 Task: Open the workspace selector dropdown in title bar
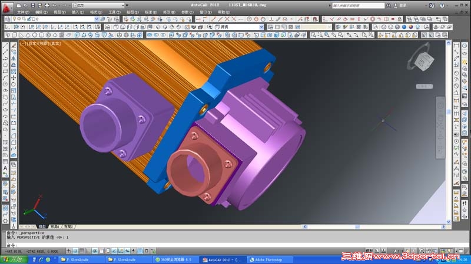click(98, 5)
